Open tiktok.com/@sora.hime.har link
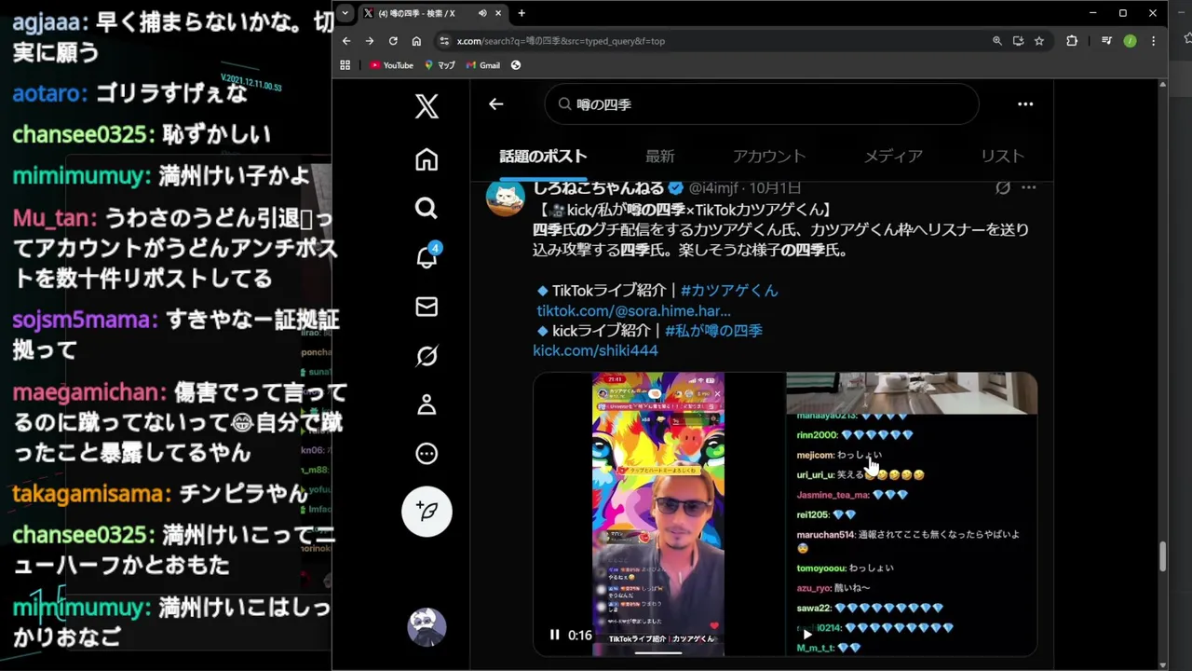This screenshot has width=1192, height=671. tap(633, 311)
